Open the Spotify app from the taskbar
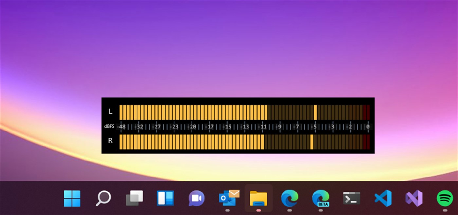The height and width of the screenshot is (215, 458). coord(445,199)
